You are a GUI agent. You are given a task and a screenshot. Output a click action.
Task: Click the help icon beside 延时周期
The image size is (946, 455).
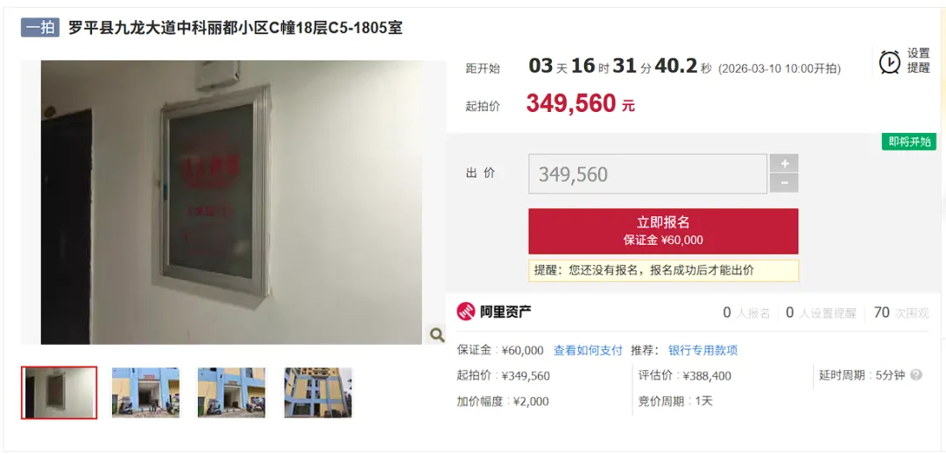point(916,375)
